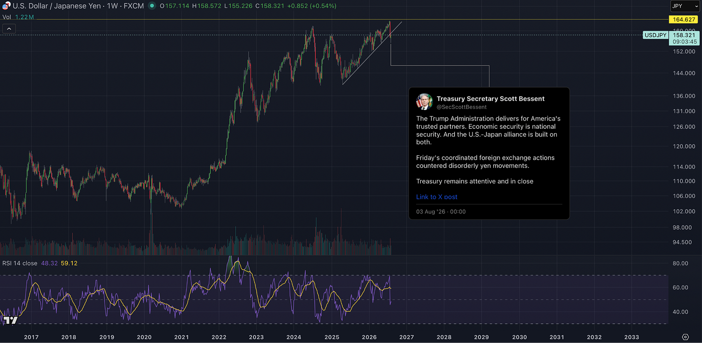Click the change value +0.852 (+0.54%)
The height and width of the screenshot is (343, 702).
coord(312,6)
